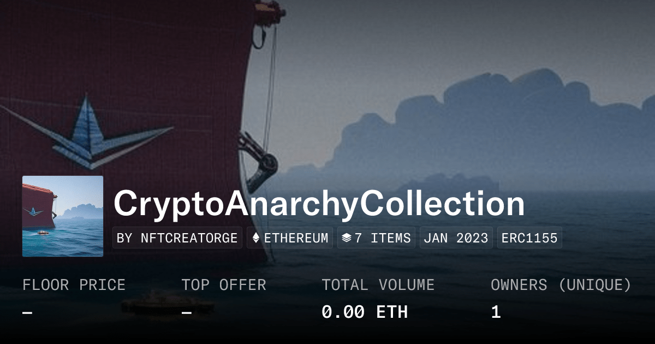Click the floor price dash value
This screenshot has width=655, height=344.
(27, 313)
